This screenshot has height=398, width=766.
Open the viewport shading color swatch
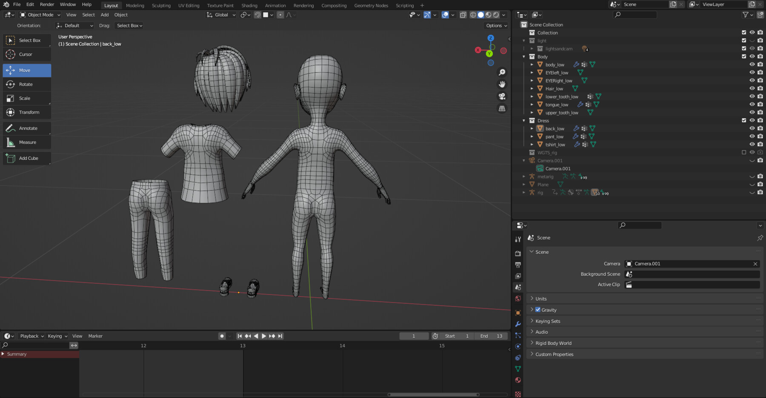(266, 15)
